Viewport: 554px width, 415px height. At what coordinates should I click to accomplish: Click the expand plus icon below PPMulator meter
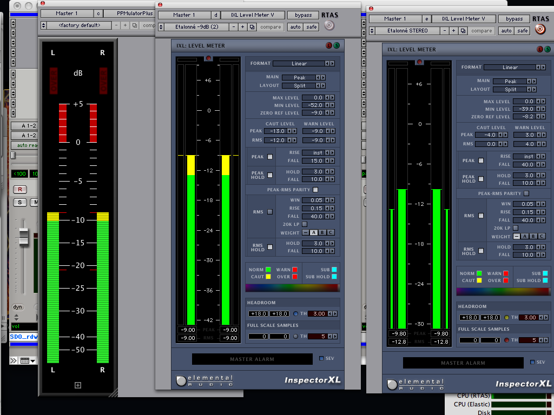click(78, 385)
